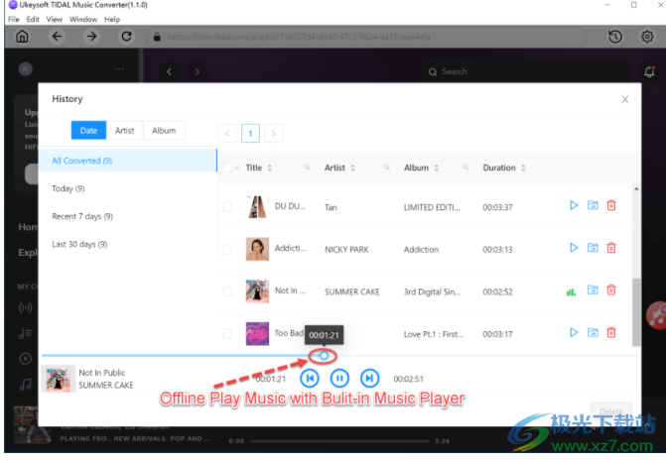Viewport: 666px width, 462px height.
Task: Select page 1 in pagination
Action: (x=250, y=133)
